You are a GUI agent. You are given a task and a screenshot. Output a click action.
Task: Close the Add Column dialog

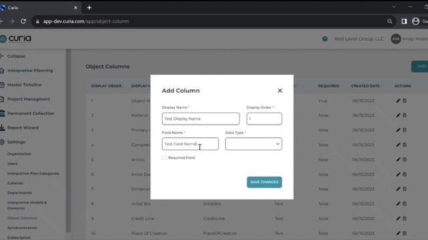pyautogui.click(x=280, y=91)
